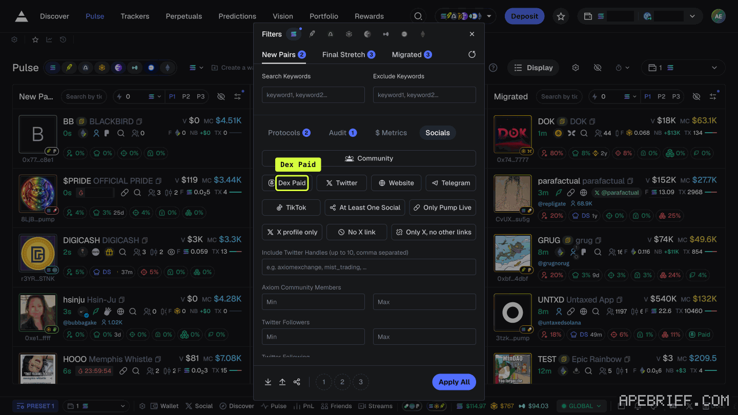Open the help question mark next to Display

coord(493,68)
